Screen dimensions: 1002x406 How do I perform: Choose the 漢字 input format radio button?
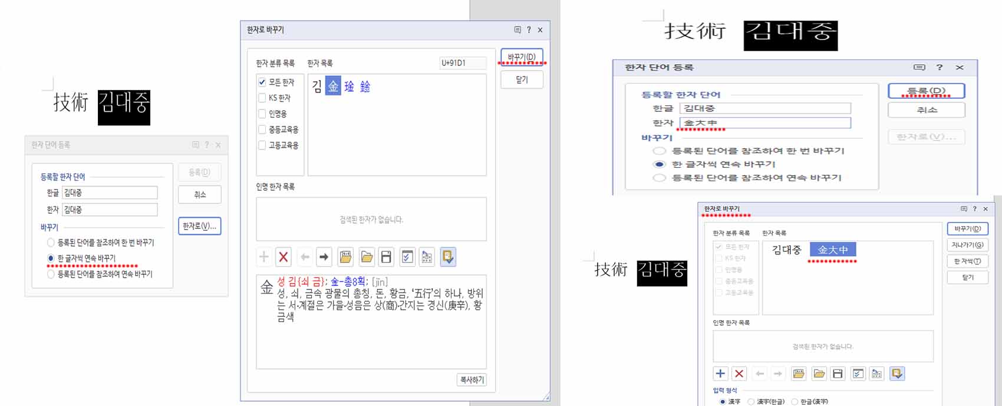[723, 401]
